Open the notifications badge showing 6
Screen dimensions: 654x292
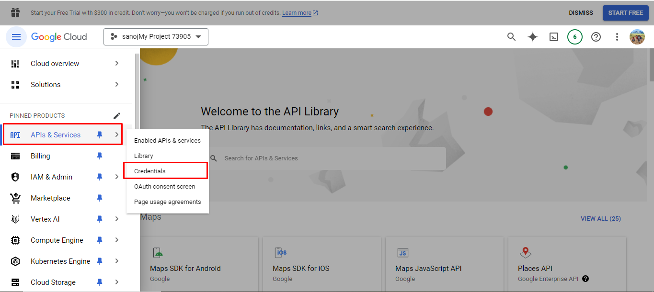pyautogui.click(x=575, y=37)
